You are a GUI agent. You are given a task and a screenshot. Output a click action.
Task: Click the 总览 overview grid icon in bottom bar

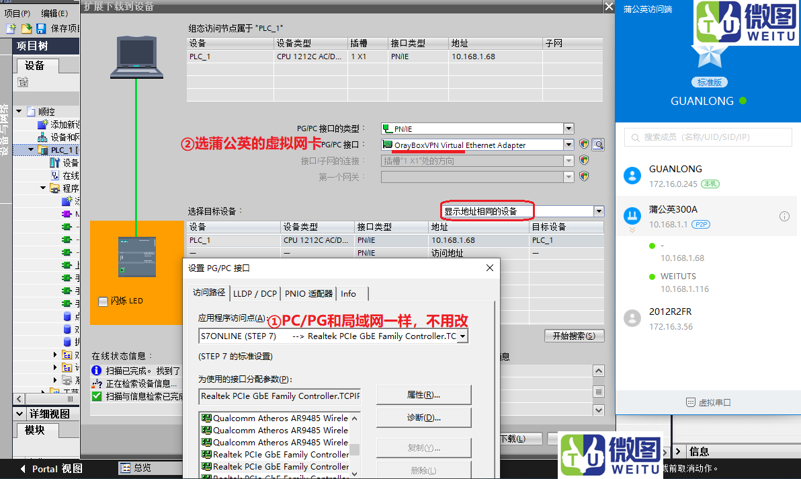[x=125, y=468]
